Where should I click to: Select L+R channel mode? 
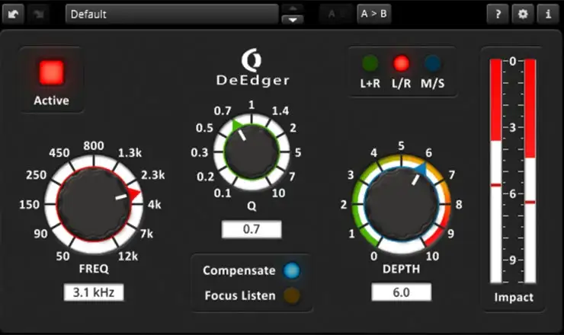(370, 64)
